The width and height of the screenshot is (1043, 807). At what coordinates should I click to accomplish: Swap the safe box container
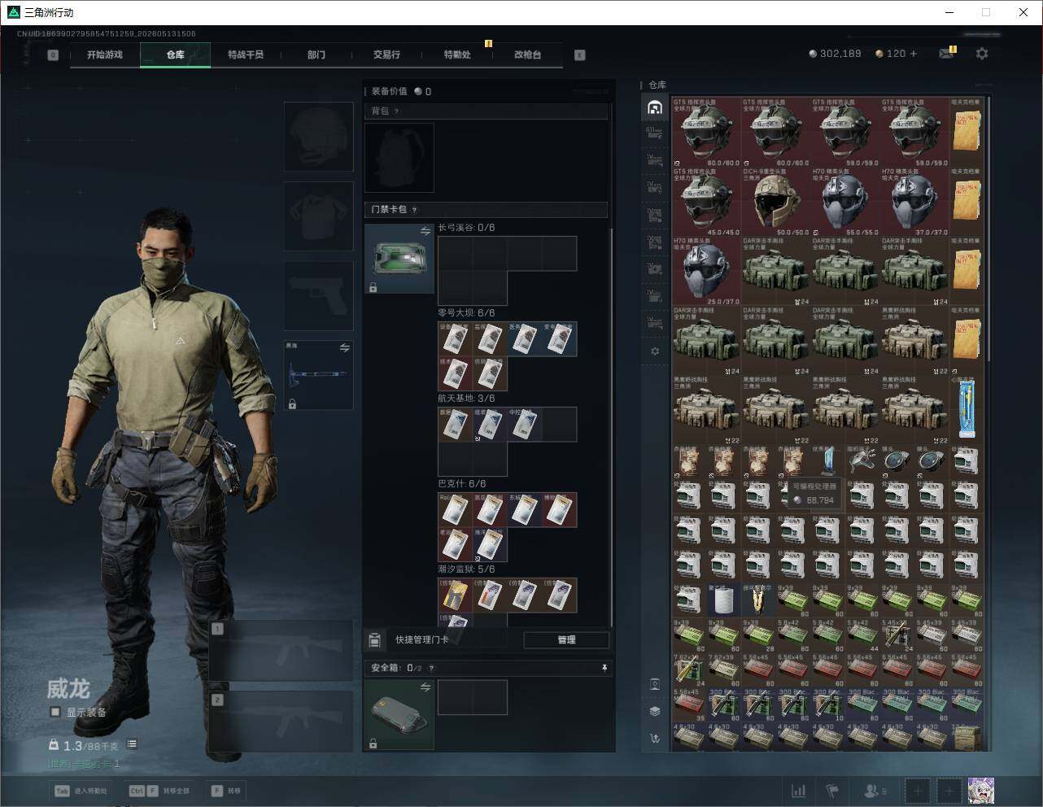pos(425,687)
